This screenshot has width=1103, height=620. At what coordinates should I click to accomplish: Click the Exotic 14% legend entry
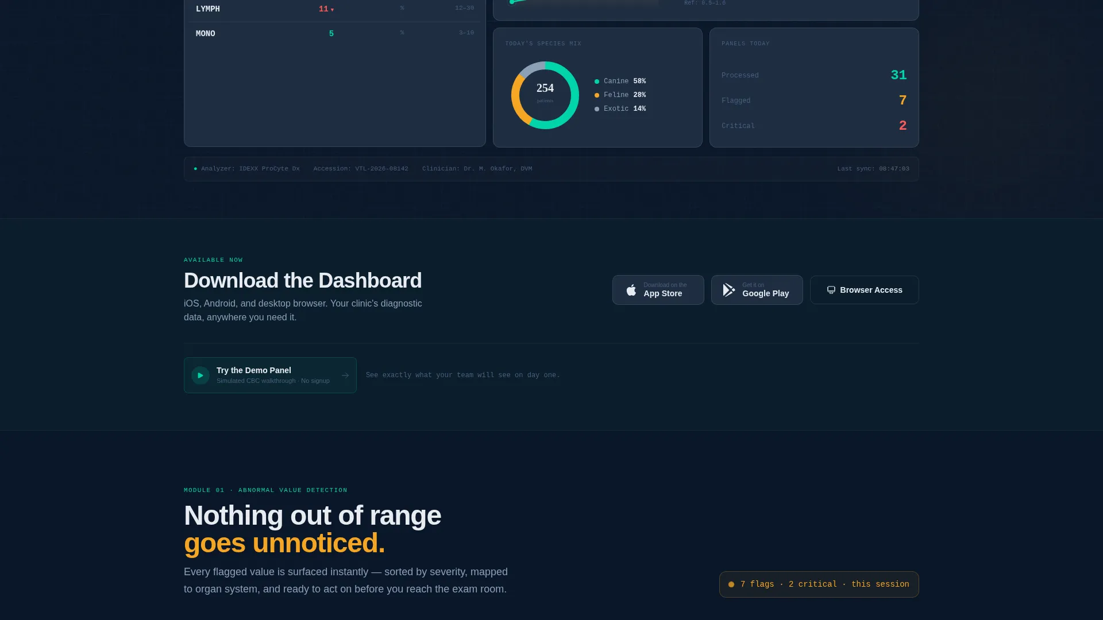[620, 109]
